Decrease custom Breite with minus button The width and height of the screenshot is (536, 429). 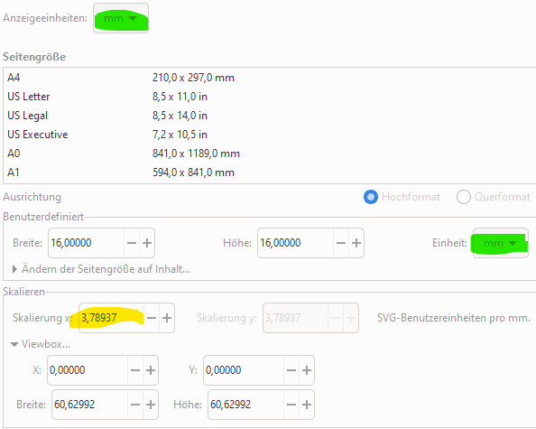(132, 243)
